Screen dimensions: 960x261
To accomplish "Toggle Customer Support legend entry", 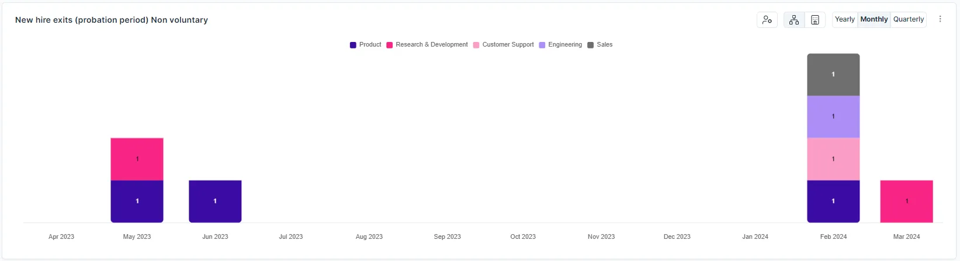I will point(504,45).
